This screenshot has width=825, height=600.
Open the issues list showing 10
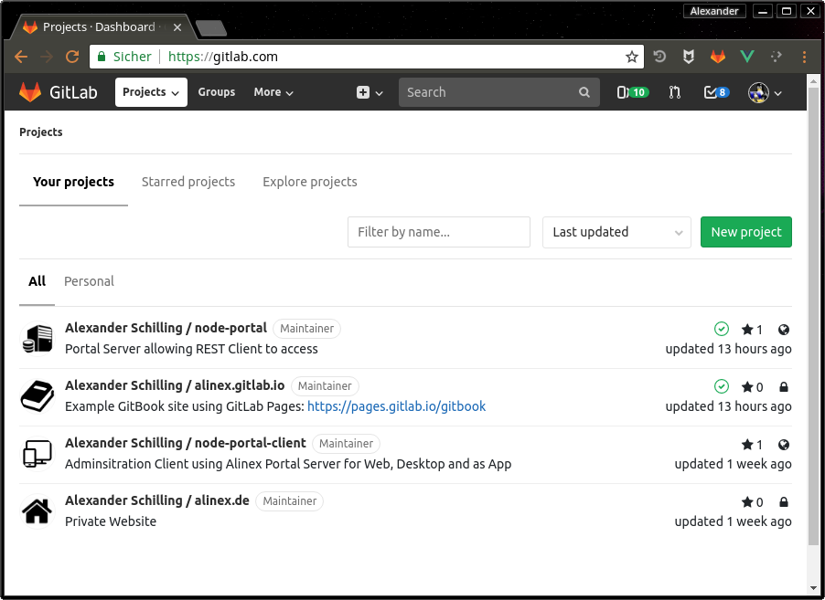pyautogui.click(x=632, y=92)
